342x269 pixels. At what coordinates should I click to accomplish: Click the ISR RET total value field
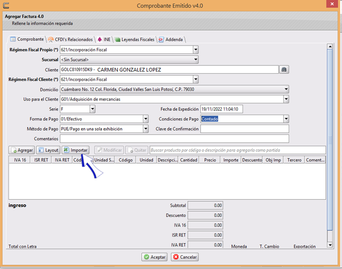point(205,235)
